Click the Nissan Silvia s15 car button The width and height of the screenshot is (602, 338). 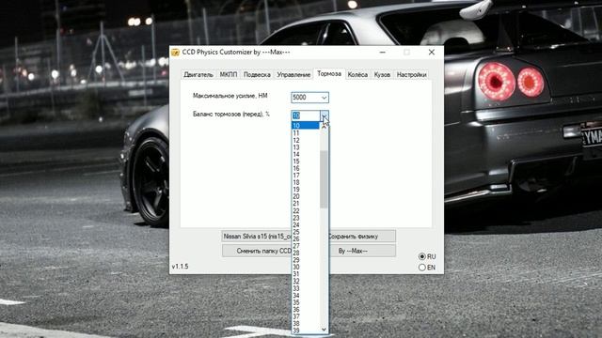click(257, 237)
